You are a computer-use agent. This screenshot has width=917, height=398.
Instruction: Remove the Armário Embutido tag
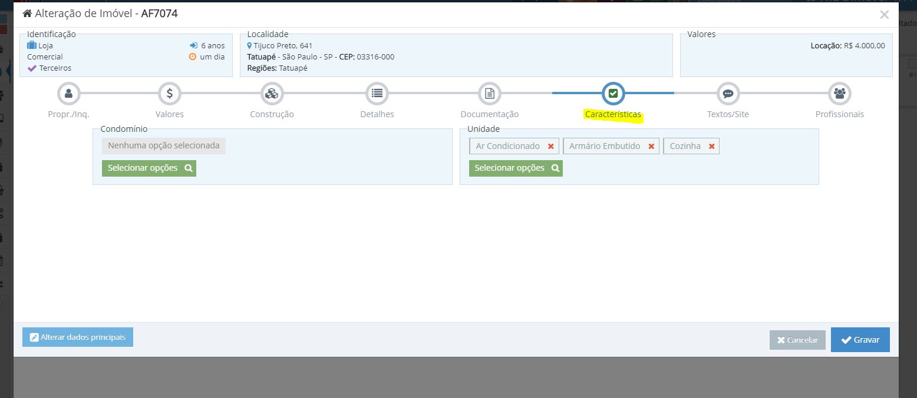pyautogui.click(x=651, y=147)
